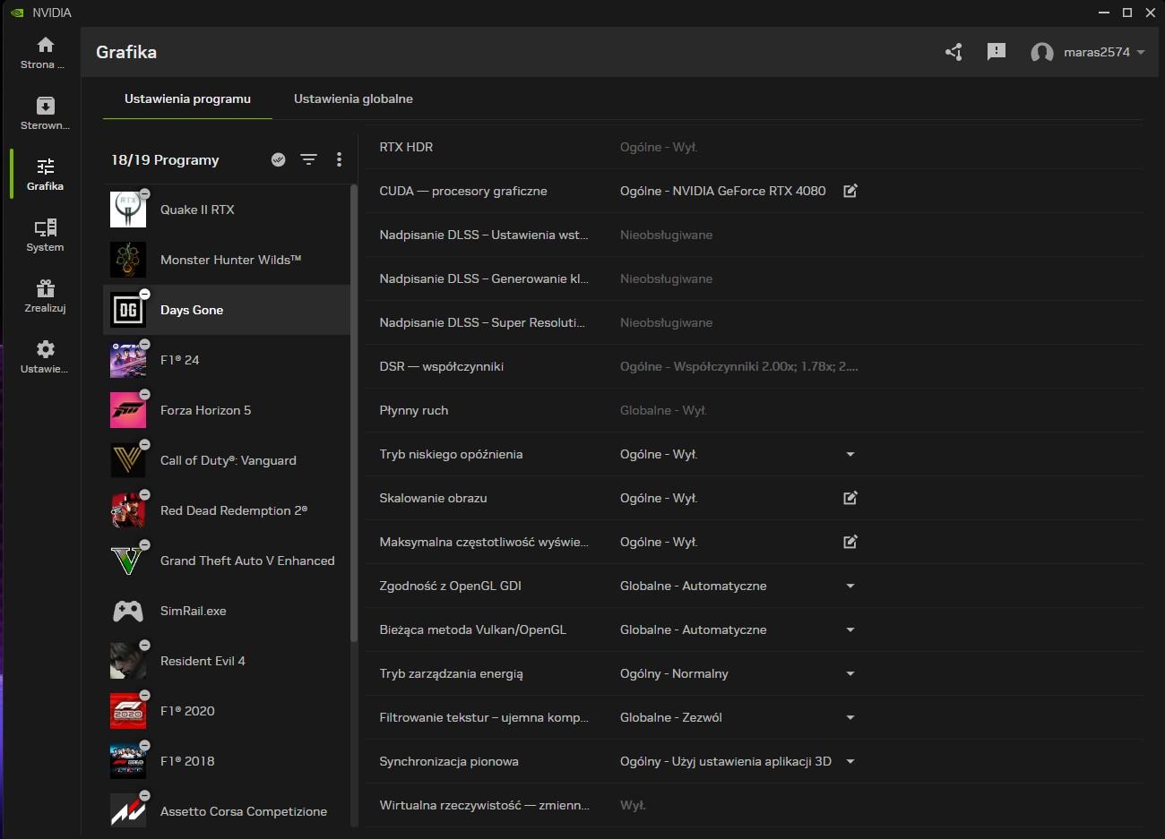
Task: Edit the CUDA procesory graficzne setting
Action: [850, 191]
